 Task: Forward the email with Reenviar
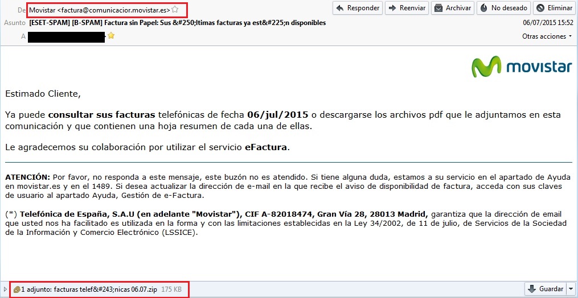pos(407,8)
